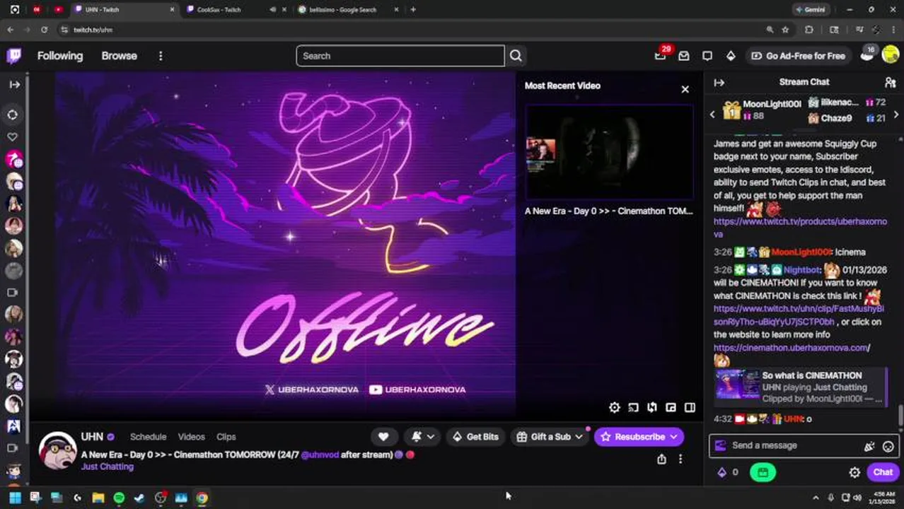Screen dimensions: 904x509
Task: Show next gift leaderboard arrow
Action: (896, 115)
